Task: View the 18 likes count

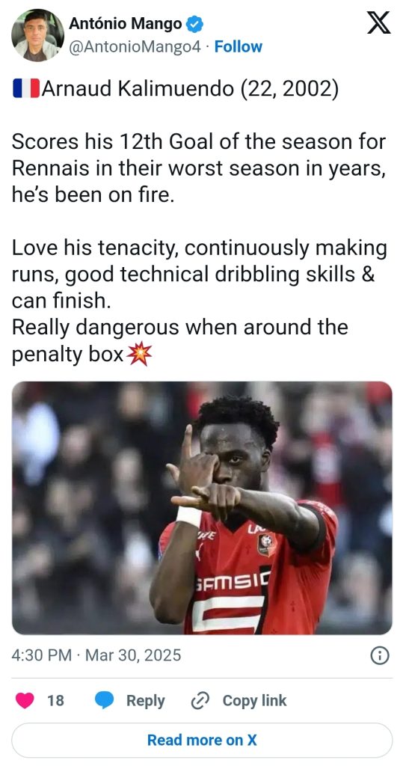Action: (55, 700)
